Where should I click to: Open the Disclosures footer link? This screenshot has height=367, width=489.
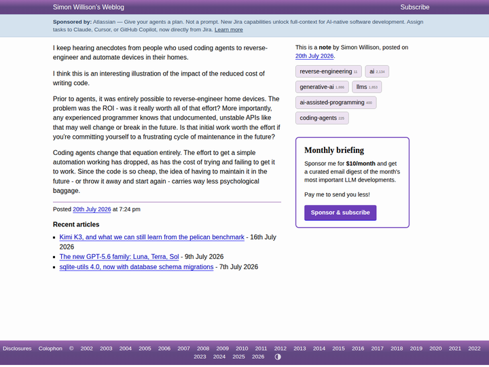(x=17, y=348)
